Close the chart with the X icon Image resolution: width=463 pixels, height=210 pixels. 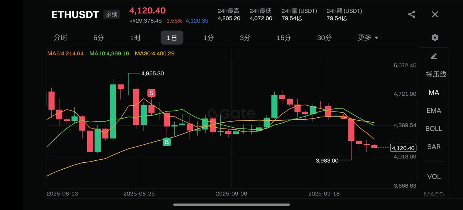coord(435,15)
